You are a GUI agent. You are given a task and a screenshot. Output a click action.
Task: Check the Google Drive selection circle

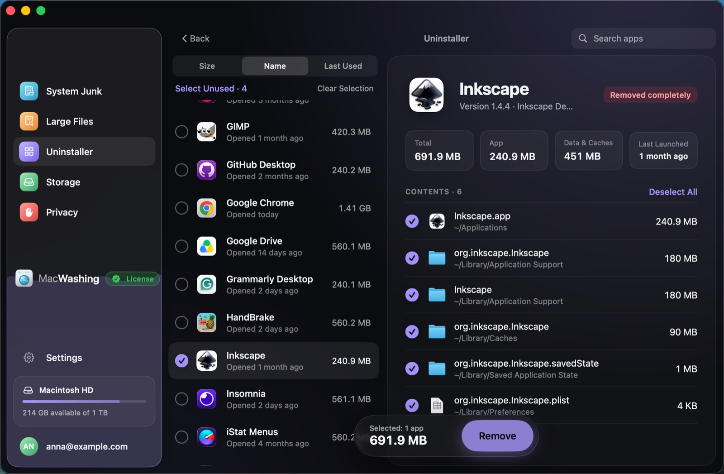(181, 246)
